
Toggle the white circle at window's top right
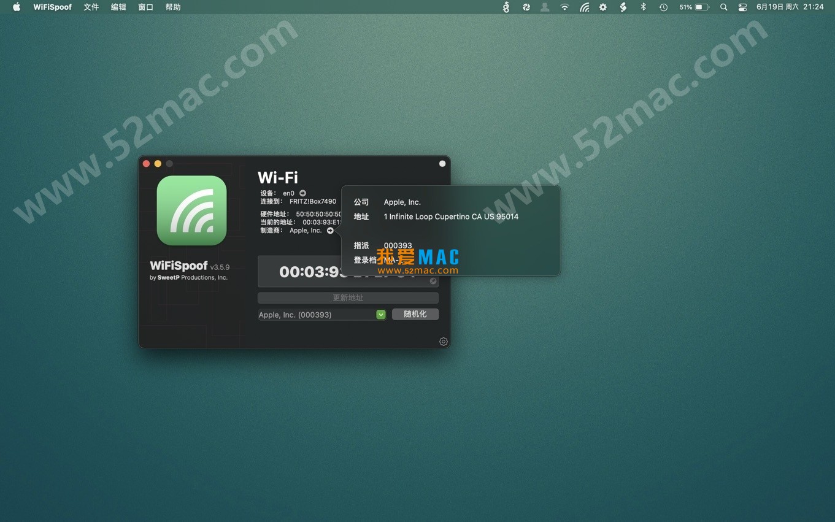pyautogui.click(x=442, y=164)
